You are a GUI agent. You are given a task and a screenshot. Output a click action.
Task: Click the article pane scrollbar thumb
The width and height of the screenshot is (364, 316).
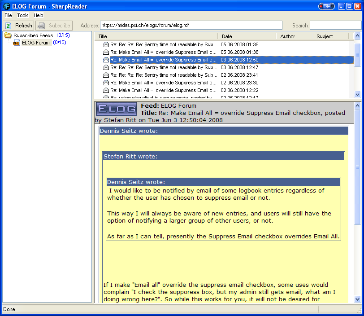pos(358,167)
